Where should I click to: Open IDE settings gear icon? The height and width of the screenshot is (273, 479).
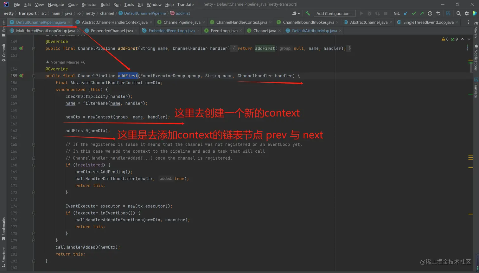467,13
